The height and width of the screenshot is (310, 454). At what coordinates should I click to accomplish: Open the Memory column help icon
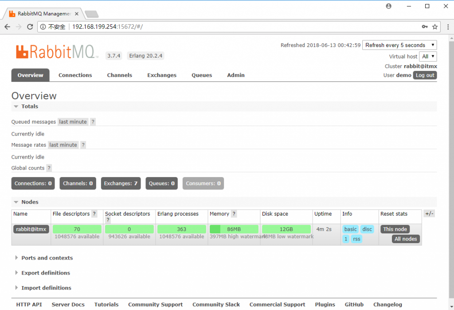(x=234, y=214)
